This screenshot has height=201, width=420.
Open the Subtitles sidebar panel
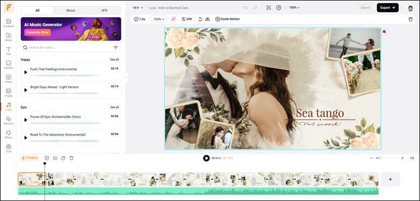(8, 65)
